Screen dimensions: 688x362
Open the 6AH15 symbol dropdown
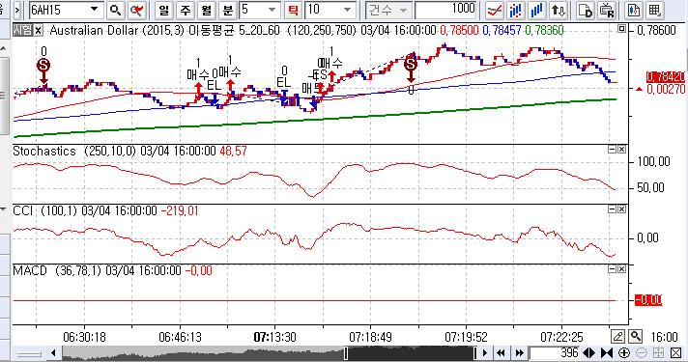[x=94, y=10]
